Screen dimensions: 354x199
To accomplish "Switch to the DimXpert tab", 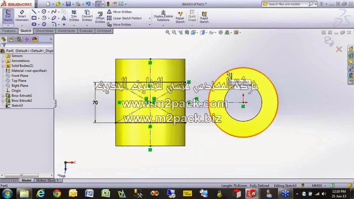I will tap(104, 31).
